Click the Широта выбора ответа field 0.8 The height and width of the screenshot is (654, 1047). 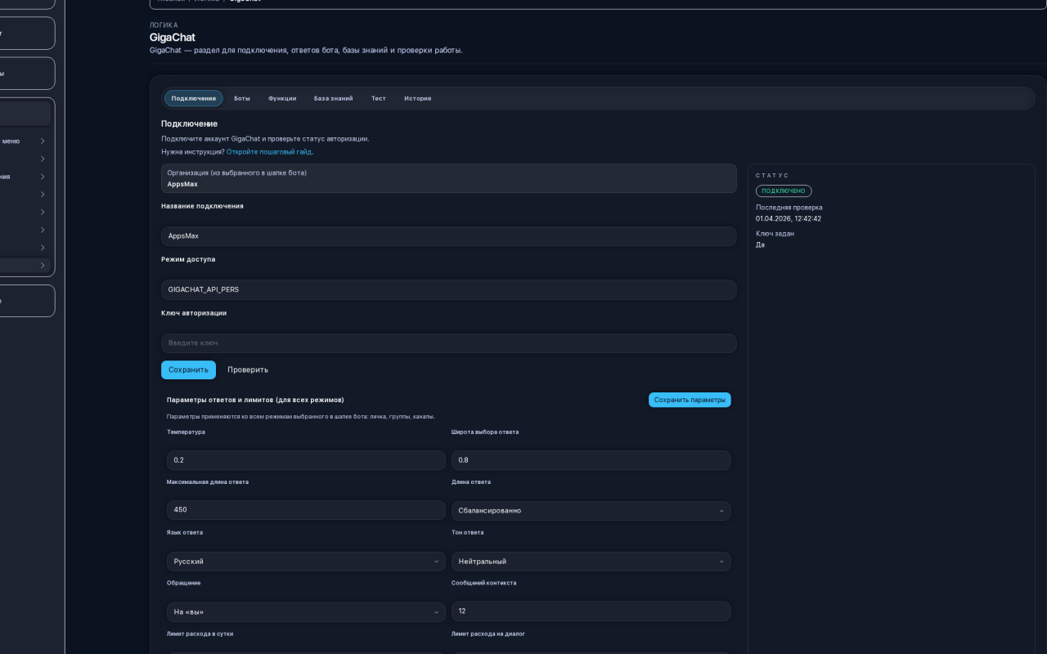point(591,460)
